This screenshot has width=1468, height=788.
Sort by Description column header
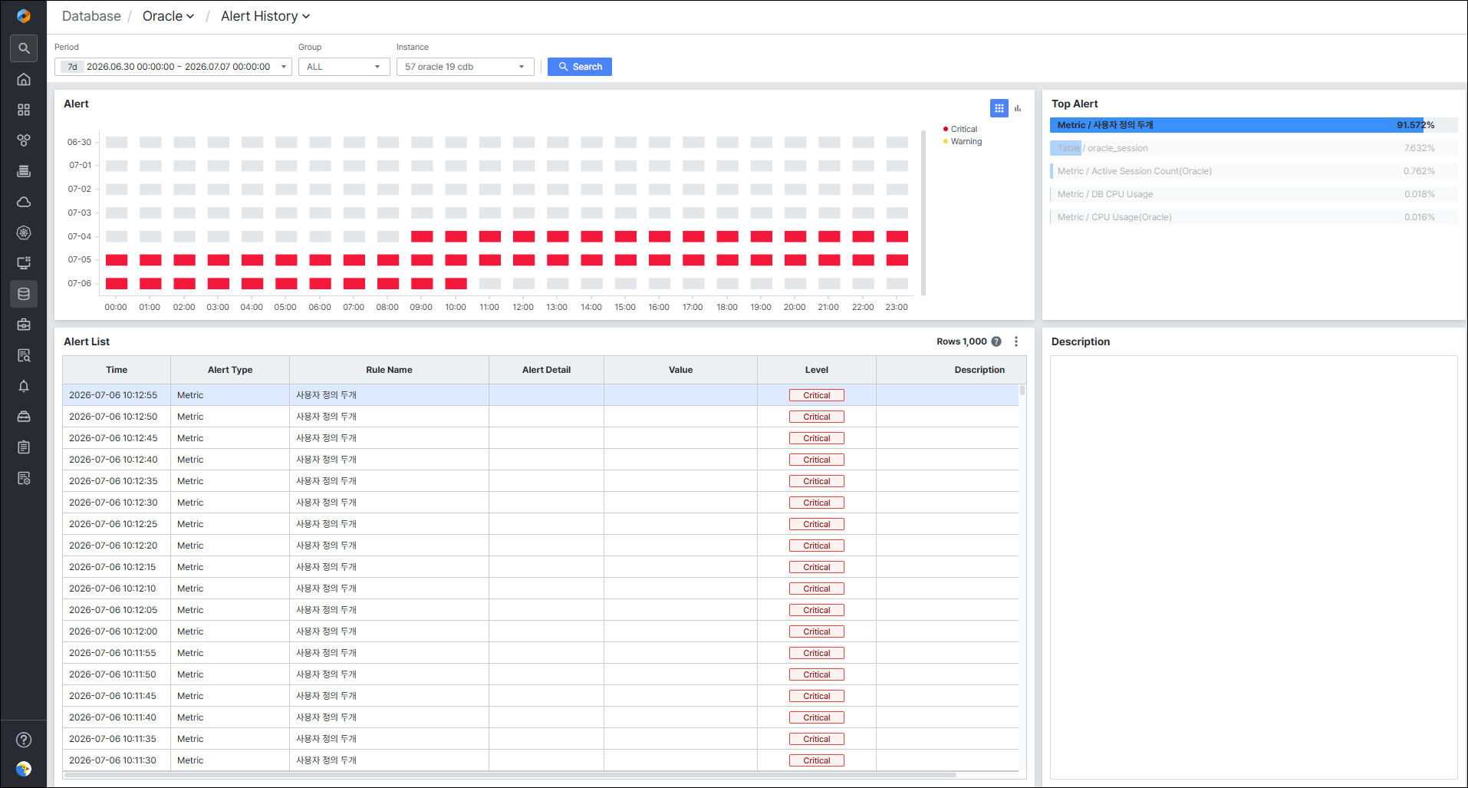951,370
